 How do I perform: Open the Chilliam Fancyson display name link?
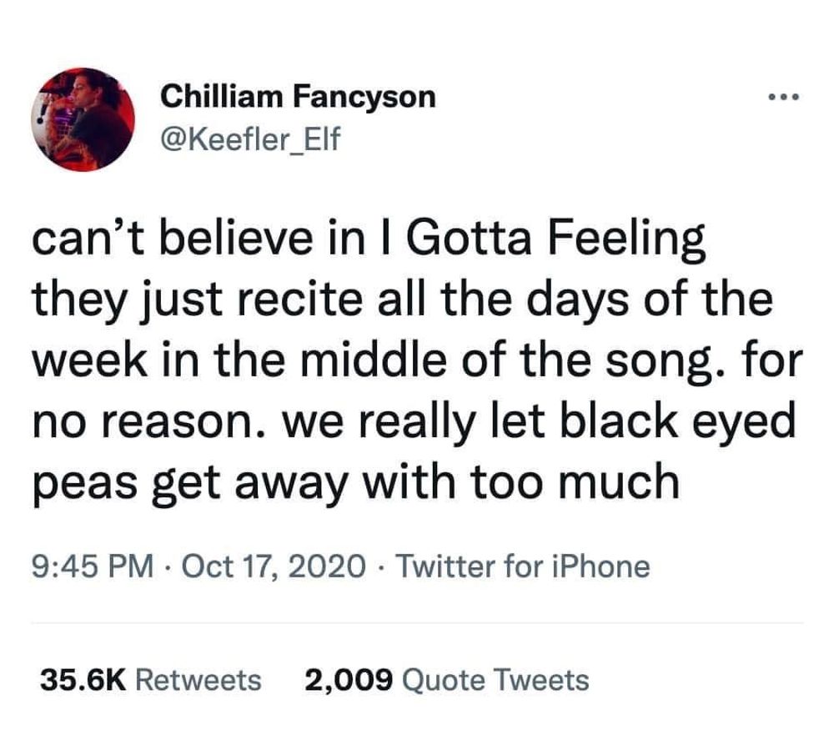298,97
